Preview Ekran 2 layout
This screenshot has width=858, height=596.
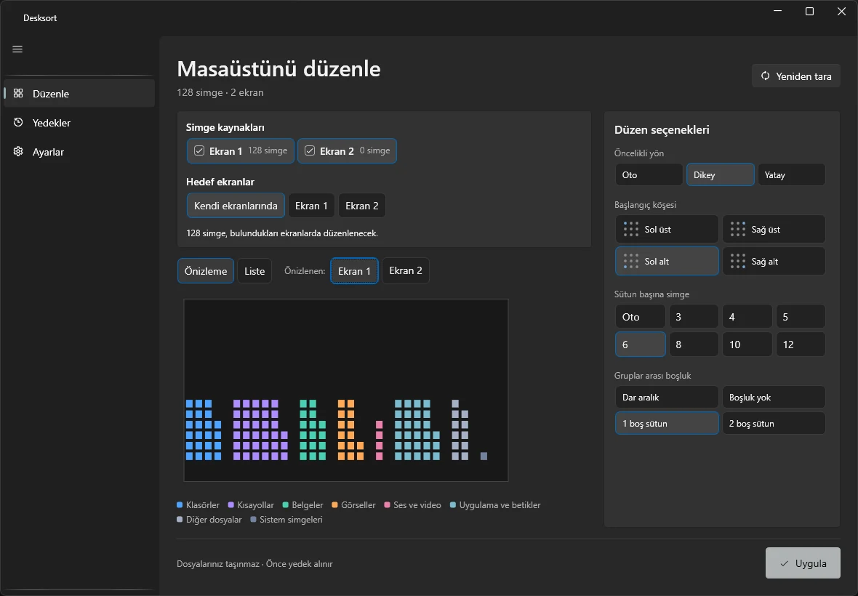406,270
